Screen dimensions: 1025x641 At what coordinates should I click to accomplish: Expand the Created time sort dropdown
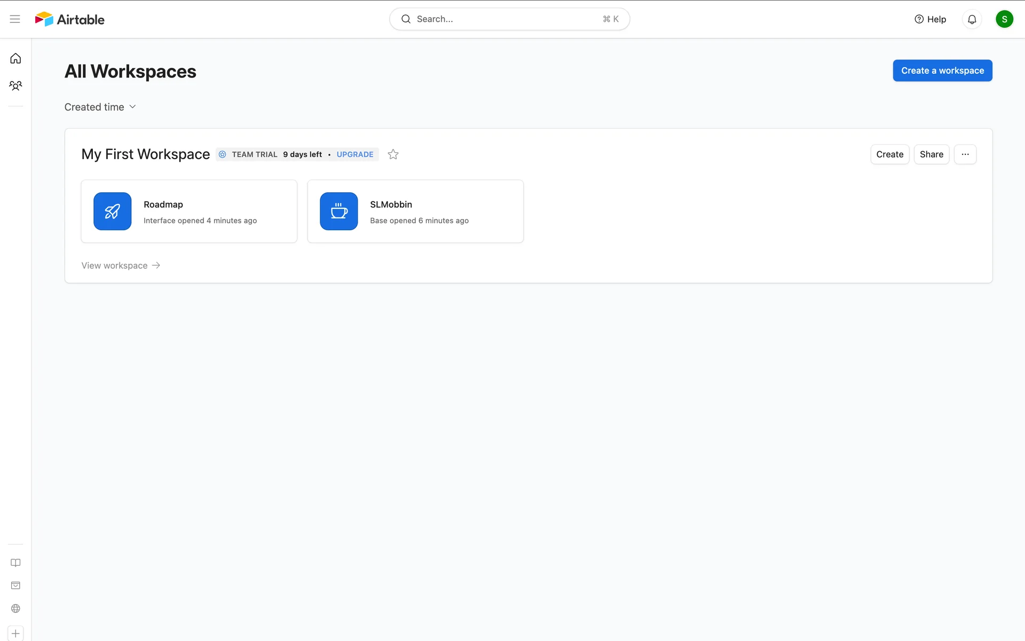(x=100, y=107)
